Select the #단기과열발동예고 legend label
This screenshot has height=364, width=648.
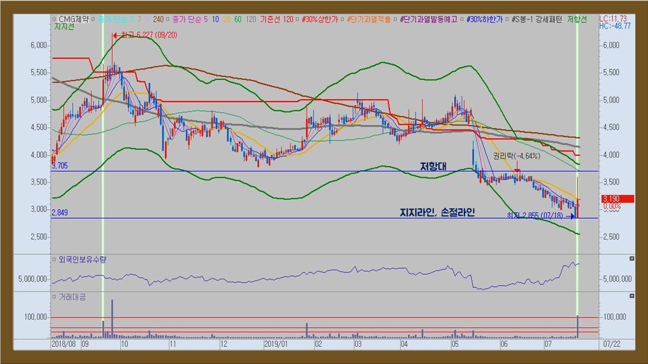[x=428, y=19]
